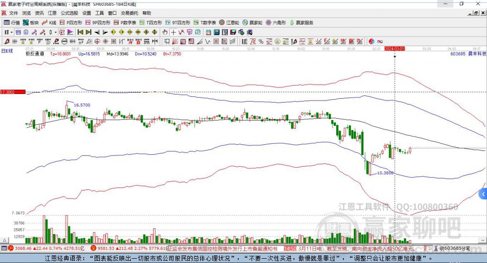This screenshot has width=487, height=263.
Task: Select the triangle angle drawing tool
Action: click(x=89, y=41)
